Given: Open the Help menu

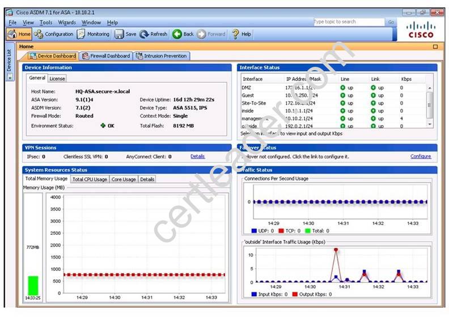Looking at the screenshot, I should (x=112, y=22).
